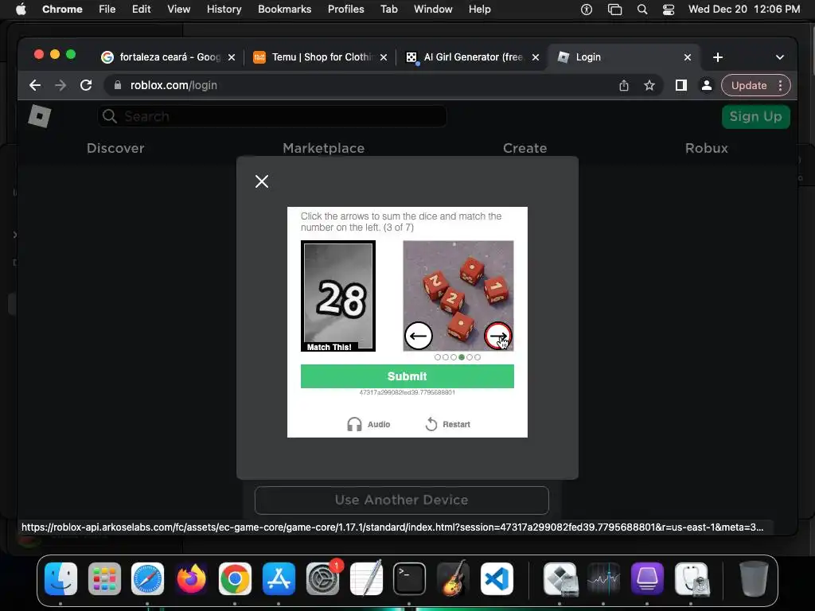Screen dimensions: 815x611
Task: Toggle the Chrome side panel
Action: (x=681, y=85)
